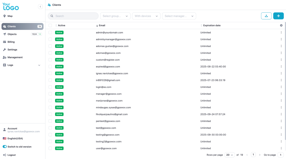
Task: Collapse the sidebar with the chevron button
Action: pos(40,7)
